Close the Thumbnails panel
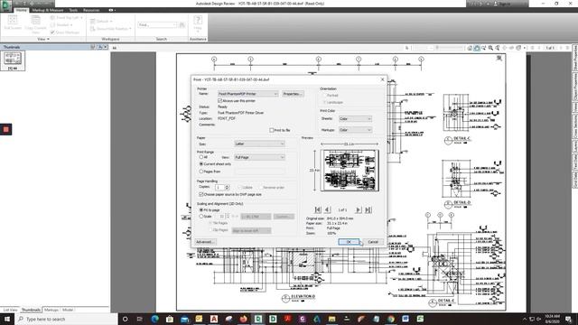 (x=106, y=47)
